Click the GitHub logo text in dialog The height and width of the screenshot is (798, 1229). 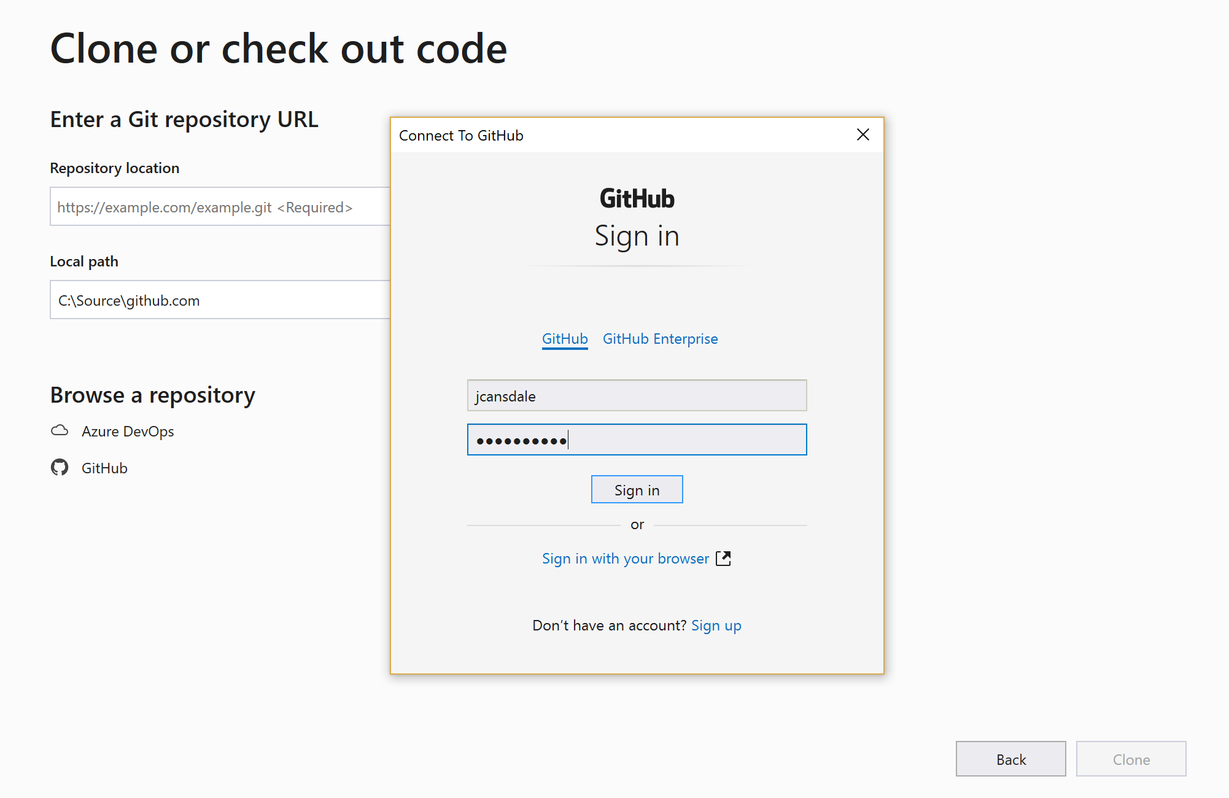637,198
